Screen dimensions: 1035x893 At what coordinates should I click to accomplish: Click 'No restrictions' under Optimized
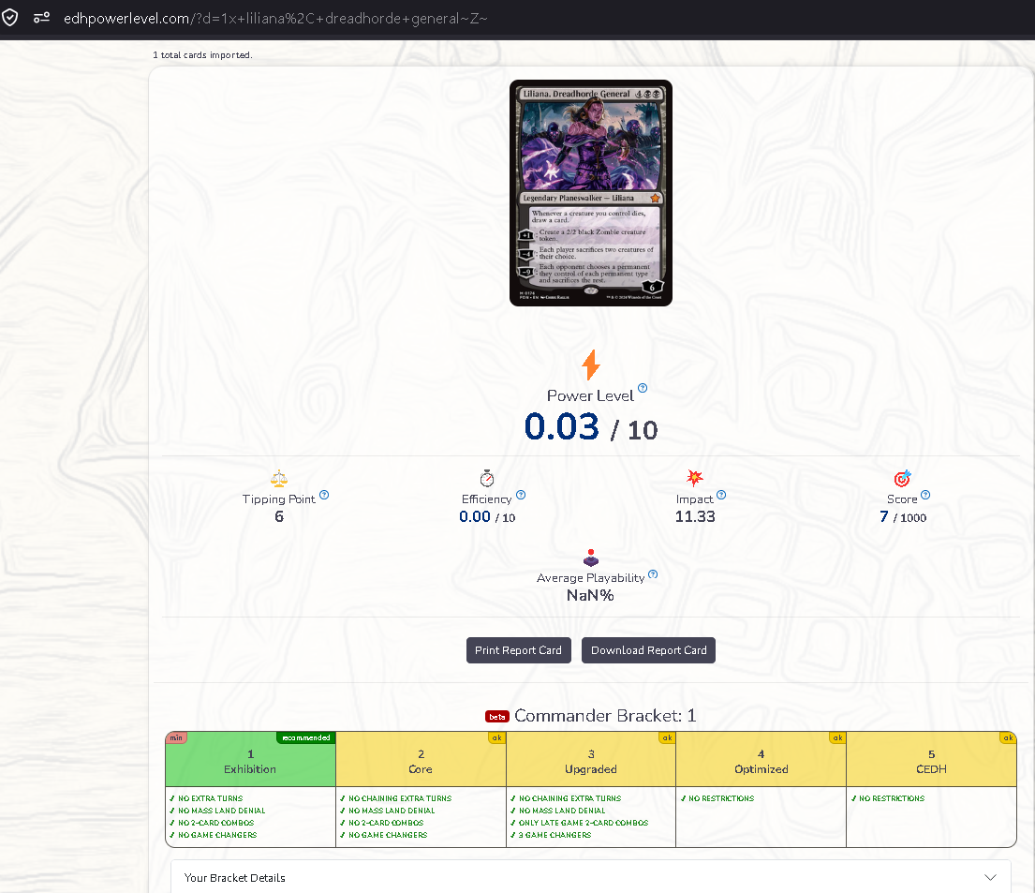721,798
